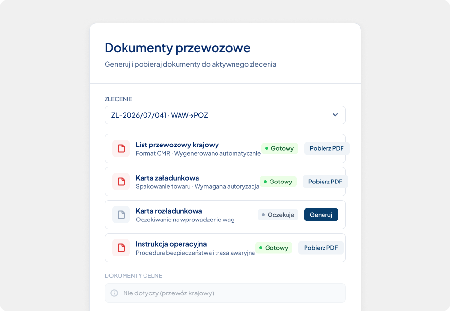Click the red document icon for Karta załadunkowa
Image resolution: width=450 pixels, height=311 pixels.
[x=121, y=182]
